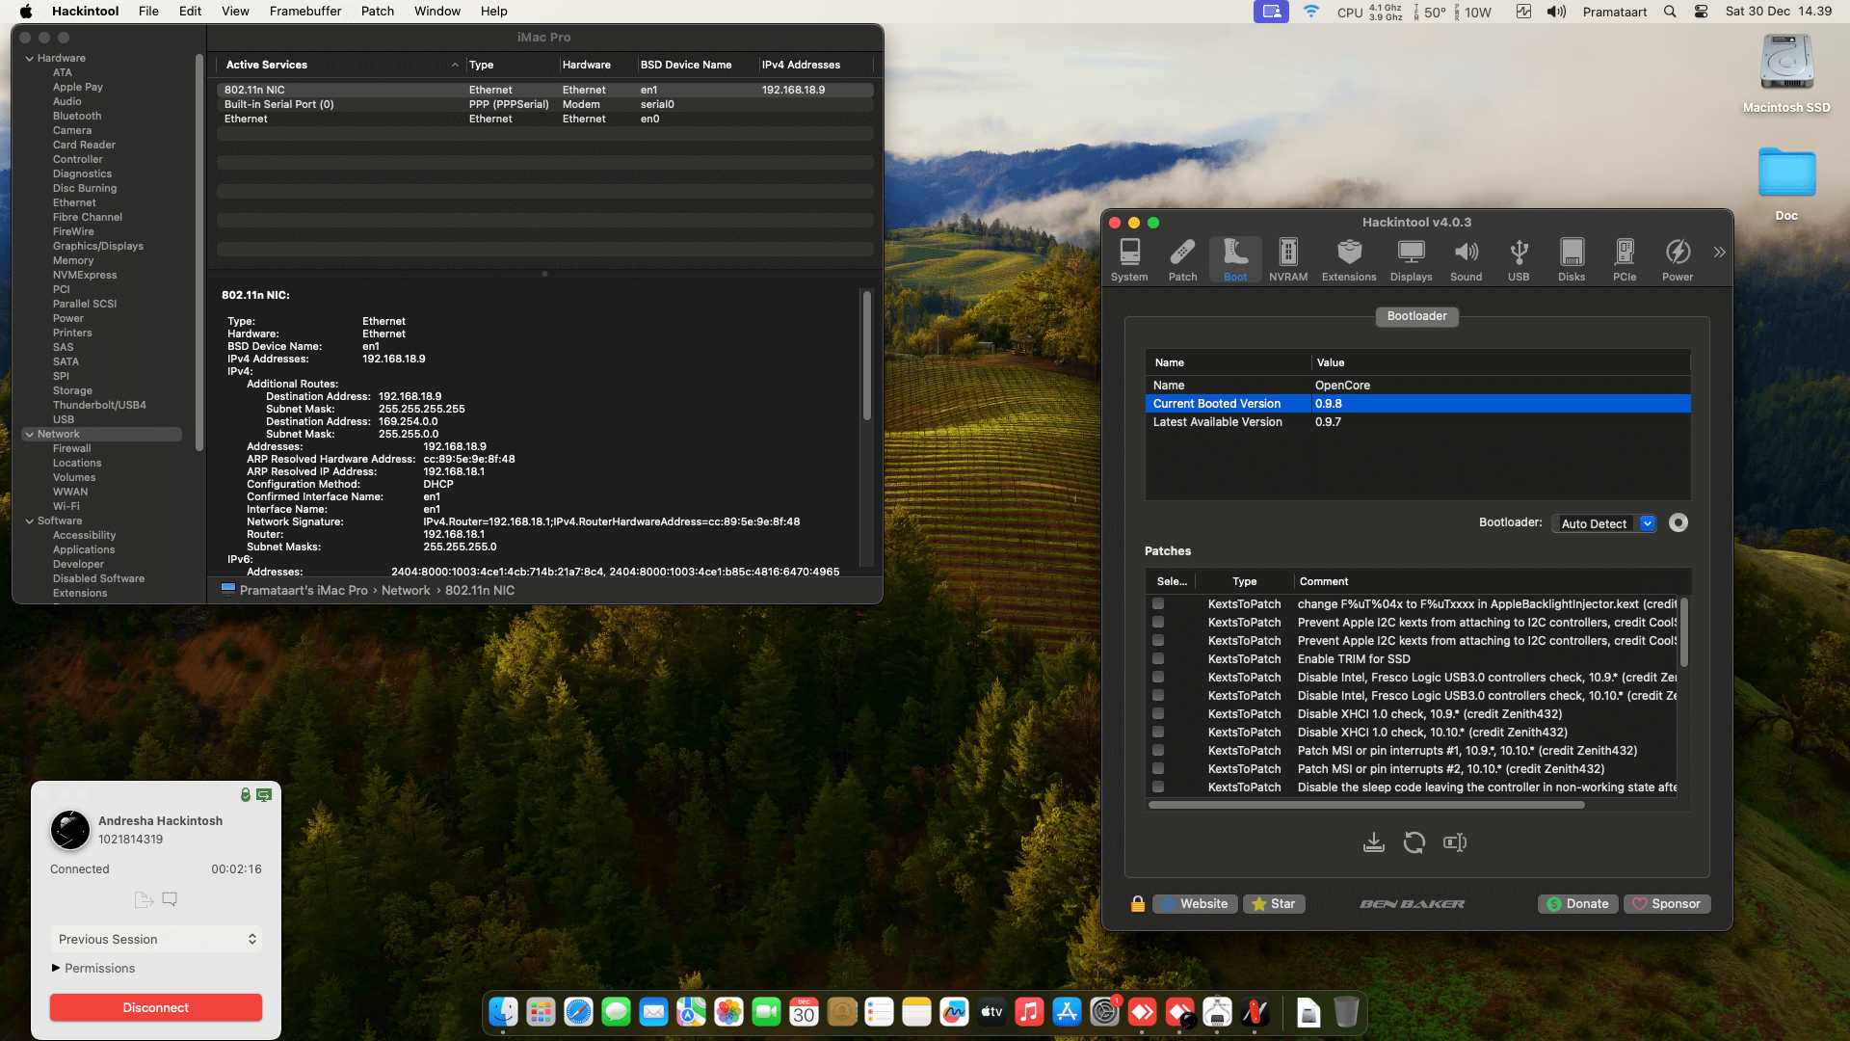Check Patch MSI or pin interrupts #2
The image size is (1850, 1041).
pyautogui.click(x=1158, y=769)
